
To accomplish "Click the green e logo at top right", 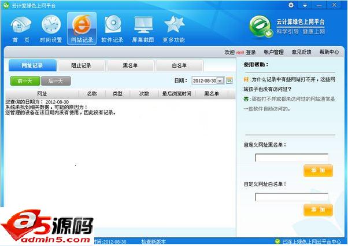I will click(x=260, y=27).
